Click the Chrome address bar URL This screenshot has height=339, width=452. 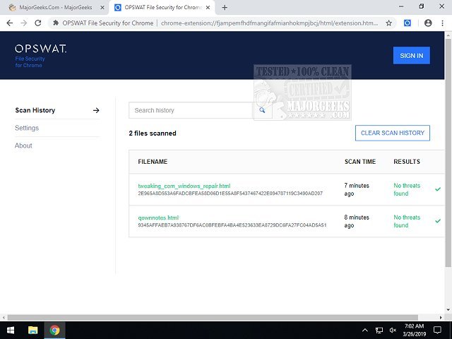[x=269, y=23]
